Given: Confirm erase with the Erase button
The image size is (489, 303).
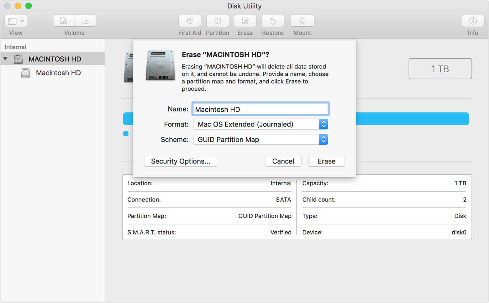Looking at the screenshot, I should pyautogui.click(x=326, y=161).
